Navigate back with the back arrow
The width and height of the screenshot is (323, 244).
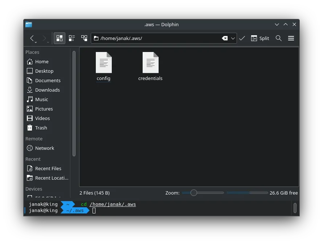32,38
